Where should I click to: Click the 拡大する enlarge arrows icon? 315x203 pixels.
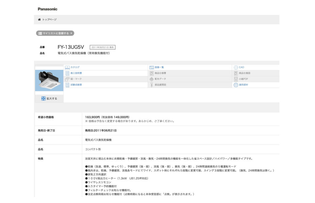pyautogui.click(x=43, y=98)
